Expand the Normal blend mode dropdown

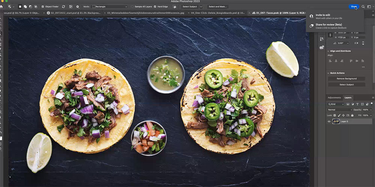(340, 110)
